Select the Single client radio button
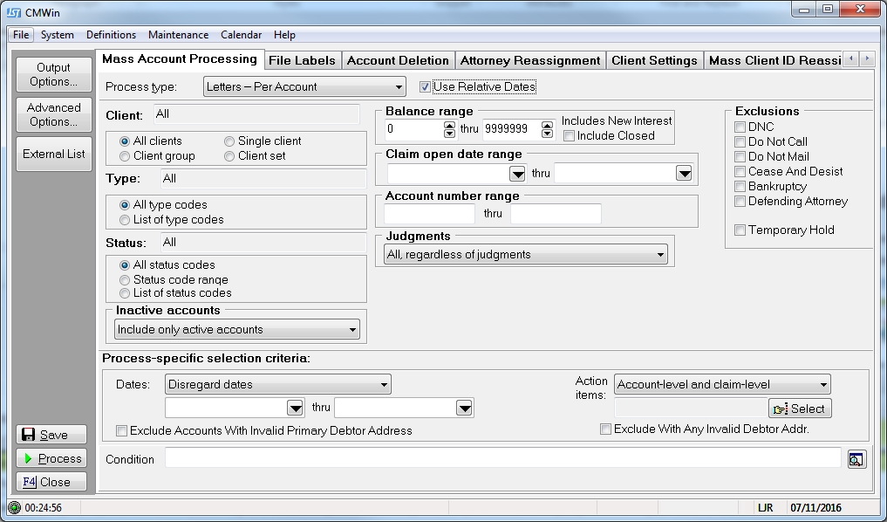Screen dimensions: 887x522 pos(229,141)
